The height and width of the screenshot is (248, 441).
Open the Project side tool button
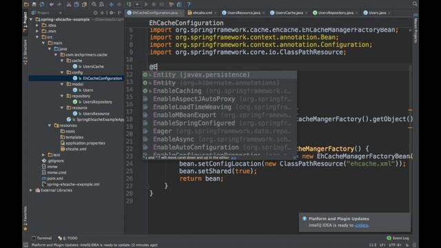click(25, 22)
